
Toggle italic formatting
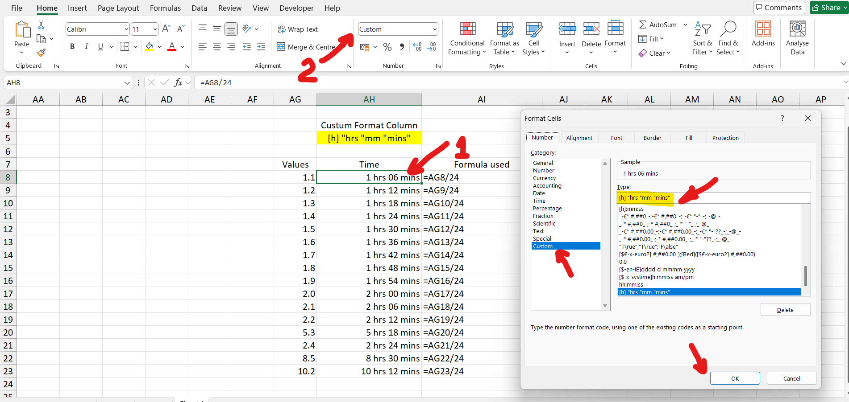(86, 46)
